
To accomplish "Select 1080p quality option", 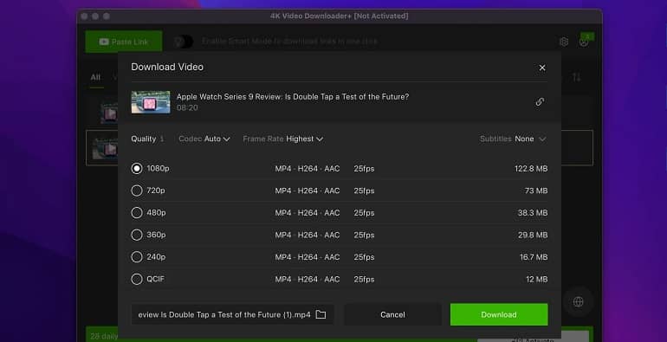I will (x=137, y=169).
